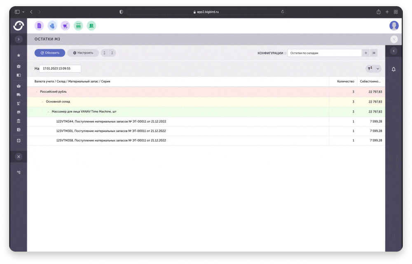
Task: Click the filter funnel icon
Action: tap(369, 69)
